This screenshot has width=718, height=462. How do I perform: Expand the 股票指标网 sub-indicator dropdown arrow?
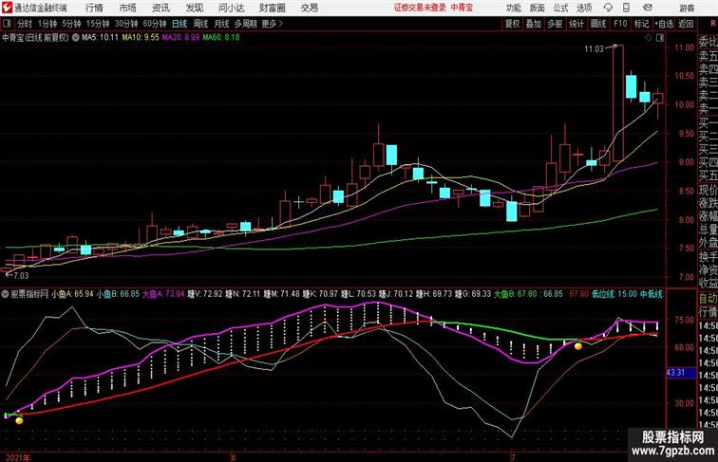6,294
